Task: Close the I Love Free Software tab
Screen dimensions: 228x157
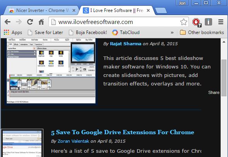Action: tap(148, 10)
